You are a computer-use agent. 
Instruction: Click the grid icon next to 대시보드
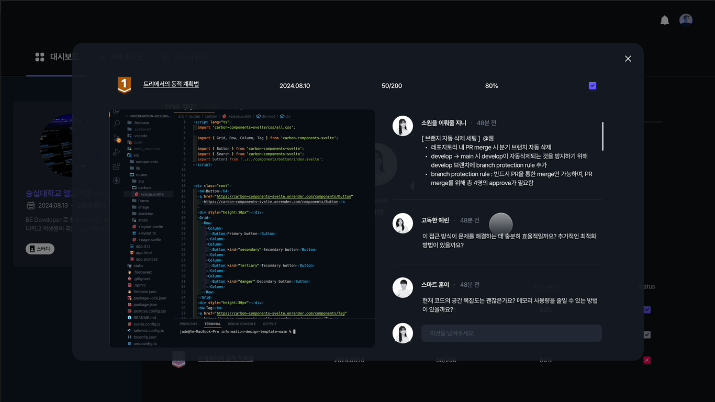(x=39, y=57)
